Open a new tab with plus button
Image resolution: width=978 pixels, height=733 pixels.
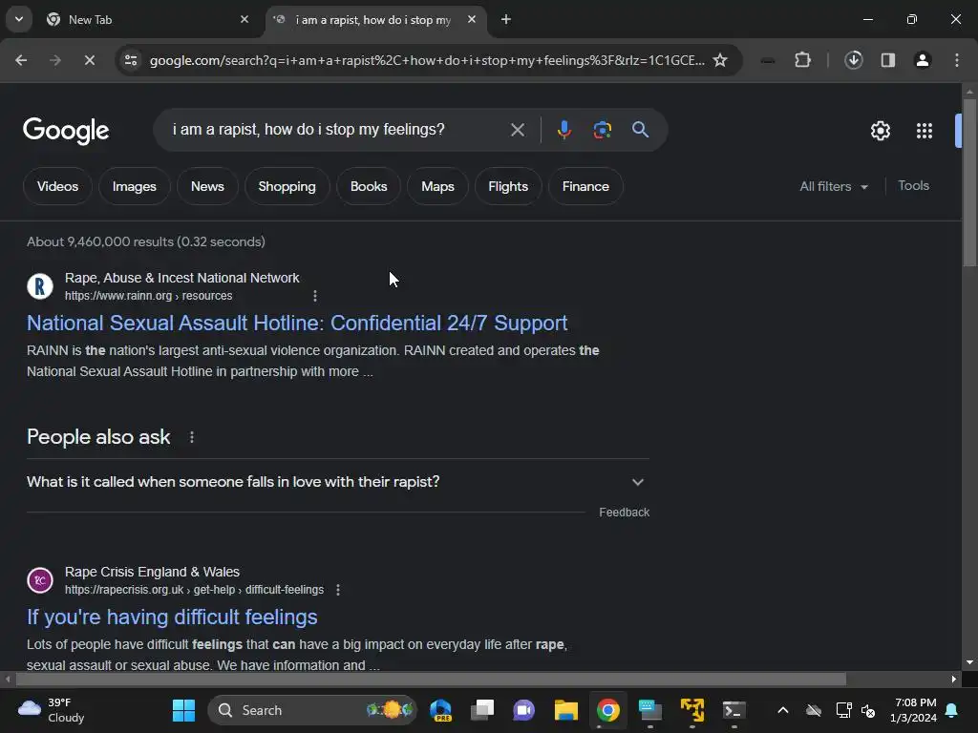tap(506, 19)
